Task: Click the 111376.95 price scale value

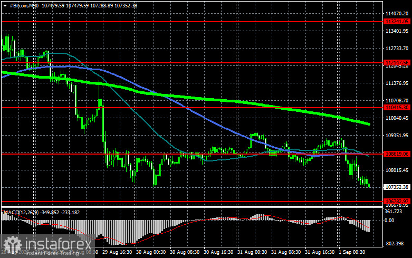Action: [397, 83]
